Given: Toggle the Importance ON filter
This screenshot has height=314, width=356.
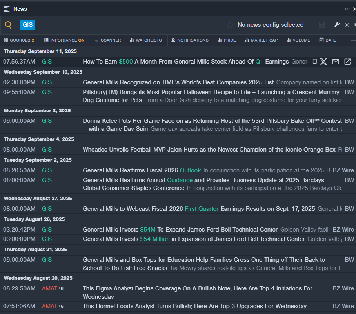Looking at the screenshot, I should coord(64,40).
